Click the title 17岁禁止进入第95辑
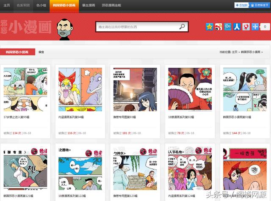Image resolution: width=271 pixels, height=201 pixels. (17, 117)
